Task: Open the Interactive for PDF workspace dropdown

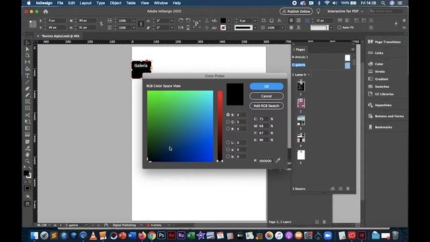Action: click(x=345, y=11)
